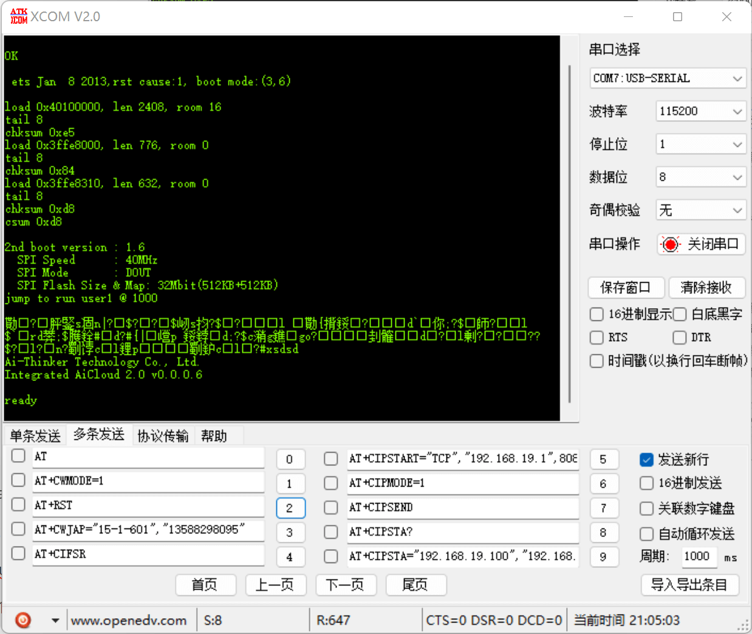Viewport: 752px width, 634px height.
Task: Open the 协议传输 tab
Action: pos(163,436)
